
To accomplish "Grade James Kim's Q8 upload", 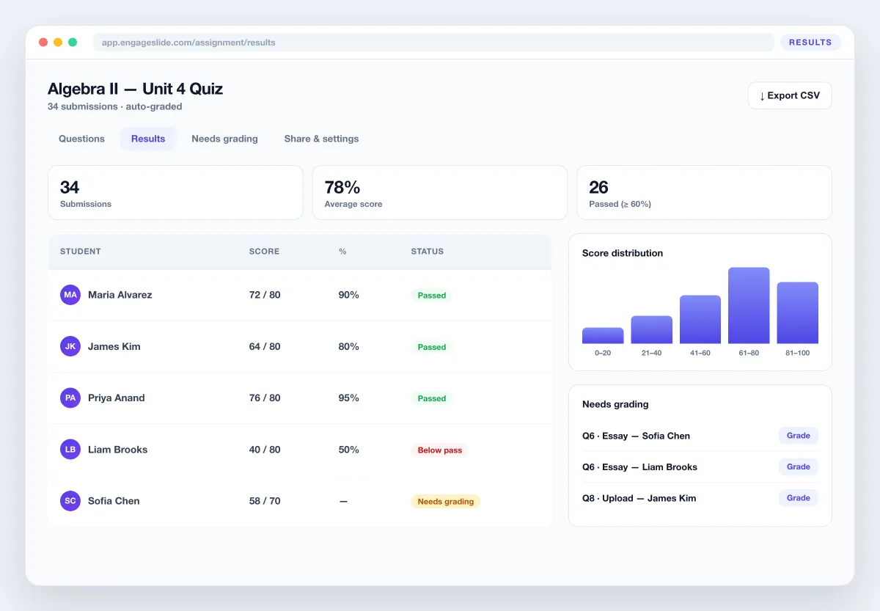I will pyautogui.click(x=799, y=498).
